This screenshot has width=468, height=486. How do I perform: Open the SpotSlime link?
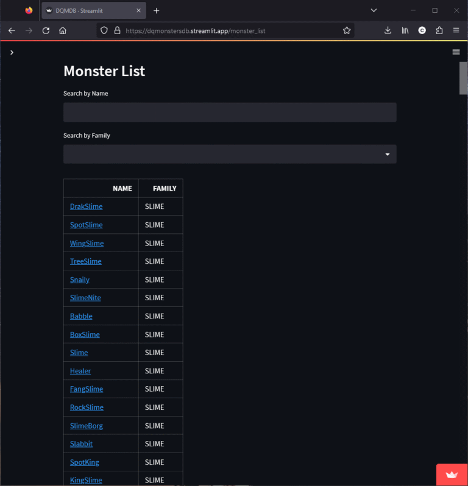[x=86, y=225]
